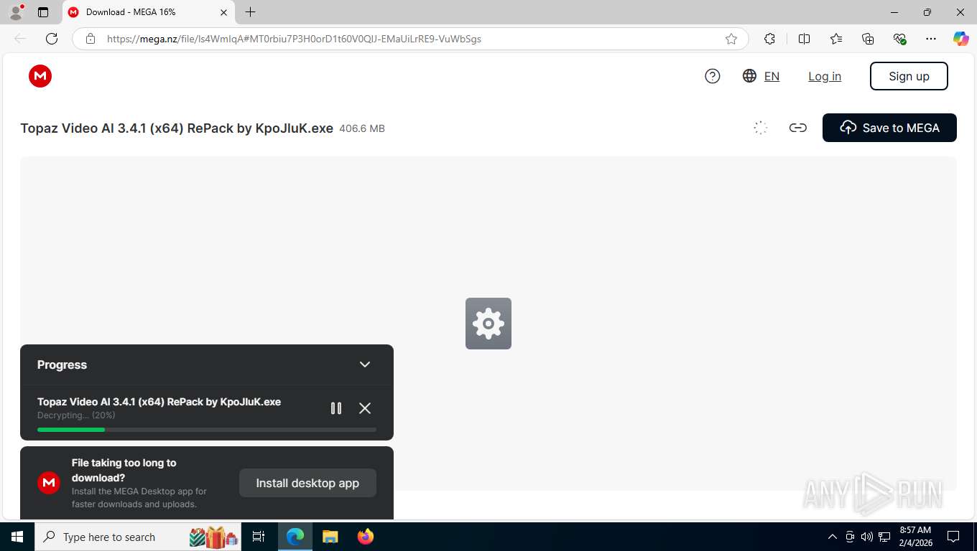Click the globe language icon
This screenshot has height=551, width=977.
pyautogui.click(x=750, y=76)
